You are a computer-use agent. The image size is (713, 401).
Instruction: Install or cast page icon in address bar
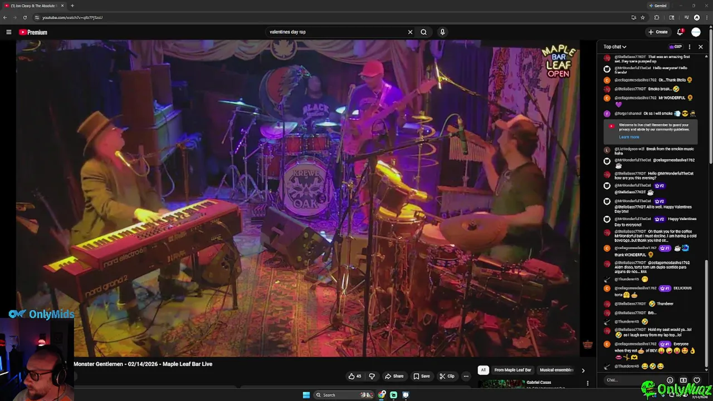coord(633,17)
